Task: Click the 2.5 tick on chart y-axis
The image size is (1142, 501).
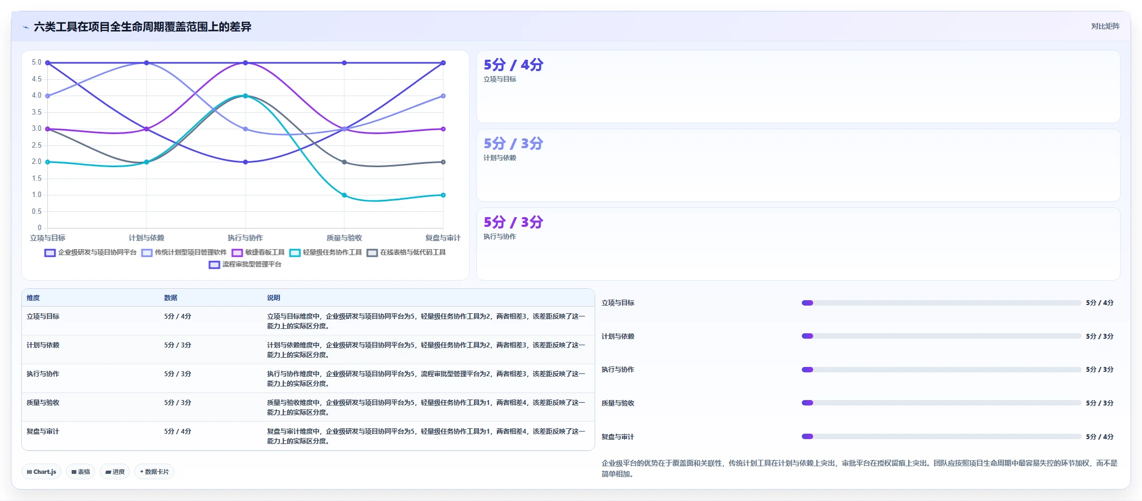Action: (36, 145)
